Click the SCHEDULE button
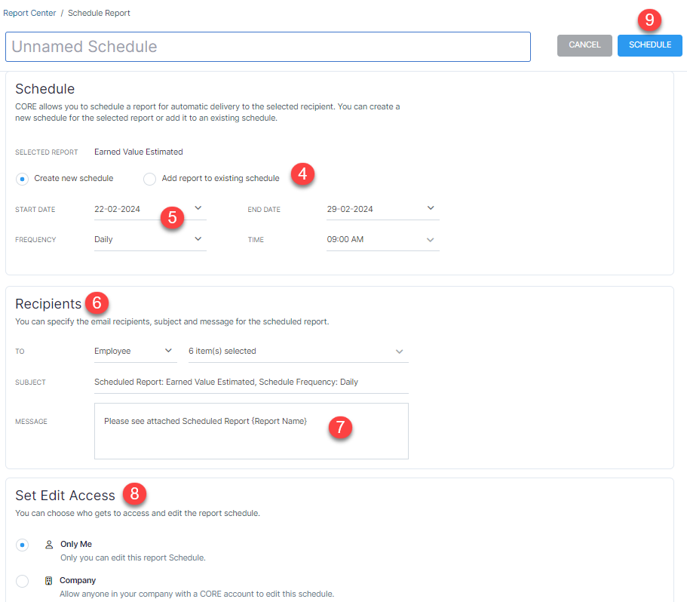687x602 pixels. pos(649,45)
